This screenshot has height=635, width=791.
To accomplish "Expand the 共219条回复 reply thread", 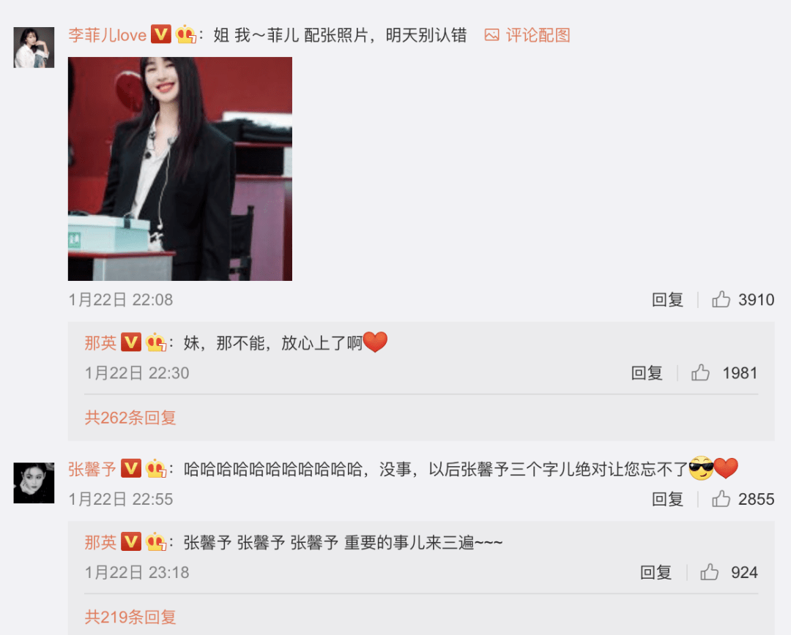I will (130, 617).
